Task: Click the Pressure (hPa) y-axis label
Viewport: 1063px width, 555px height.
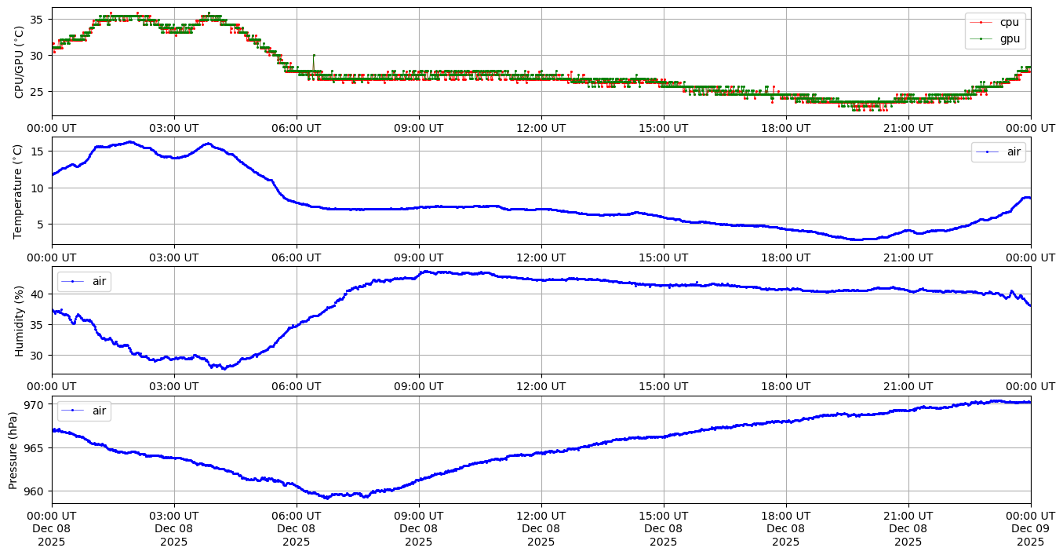Action: tap(13, 449)
